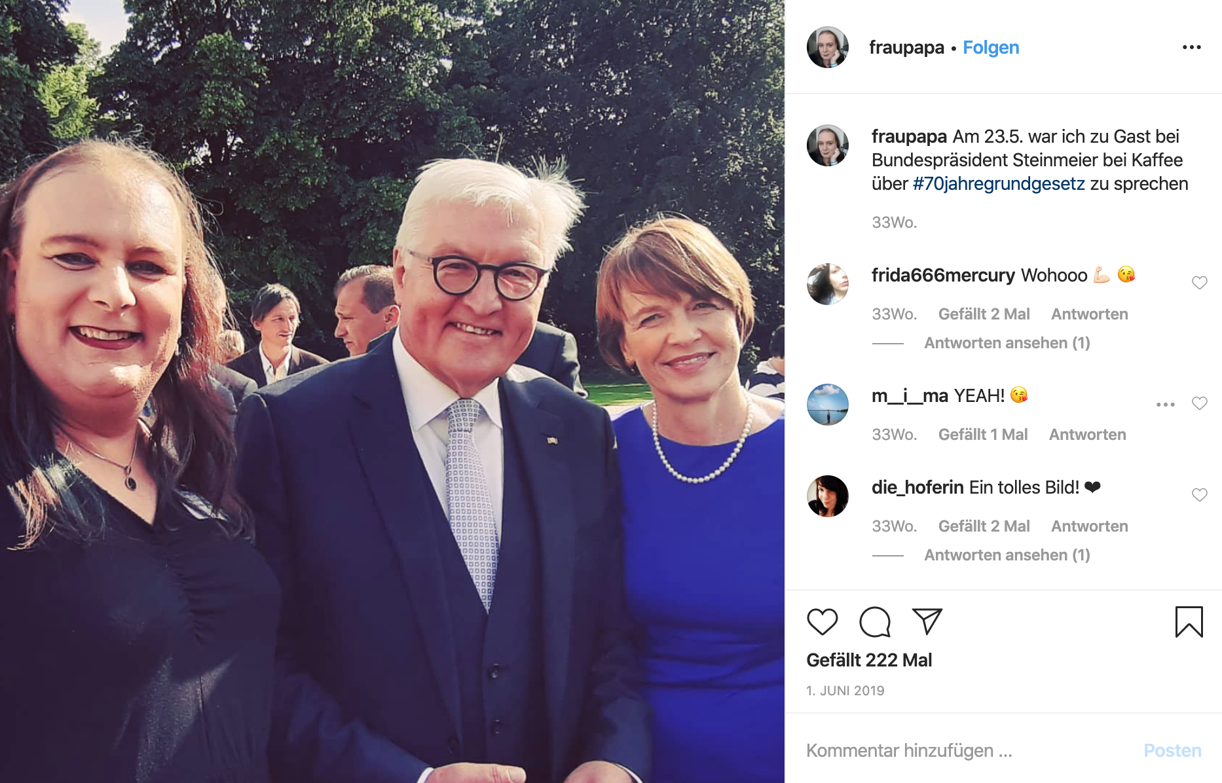Like the post with heart icon
The image size is (1222, 783).
click(x=822, y=622)
